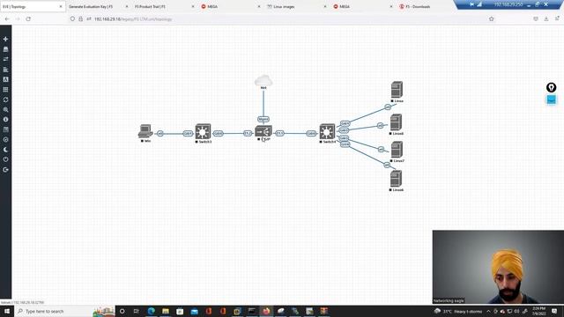This screenshot has width=564, height=317.
Task: Show hidden system tray icons chevron
Action: click(488, 311)
